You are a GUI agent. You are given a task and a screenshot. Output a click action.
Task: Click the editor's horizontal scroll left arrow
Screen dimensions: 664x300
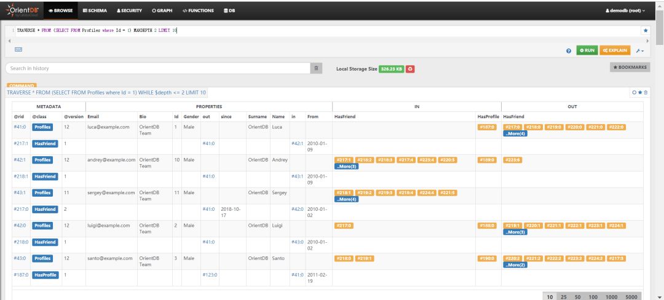tap(9, 41)
